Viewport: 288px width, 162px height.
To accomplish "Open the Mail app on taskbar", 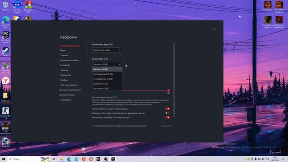I will (76, 159).
